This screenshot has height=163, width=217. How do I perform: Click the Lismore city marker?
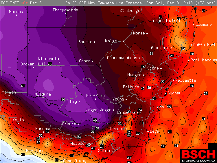[194, 25]
